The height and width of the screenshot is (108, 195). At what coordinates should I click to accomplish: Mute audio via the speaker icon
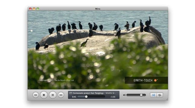(x=124, y=95)
